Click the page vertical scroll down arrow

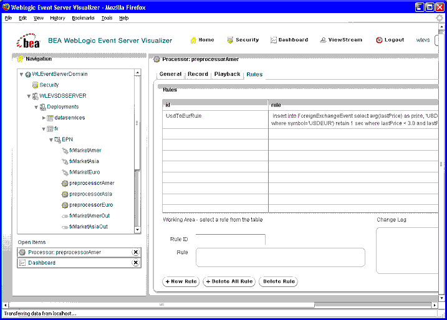coord(441,298)
